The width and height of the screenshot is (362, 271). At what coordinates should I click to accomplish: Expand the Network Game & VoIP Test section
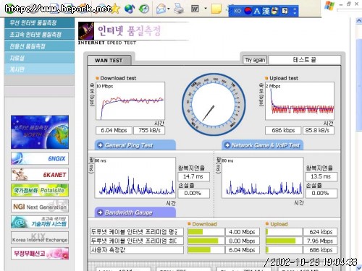click(x=263, y=145)
